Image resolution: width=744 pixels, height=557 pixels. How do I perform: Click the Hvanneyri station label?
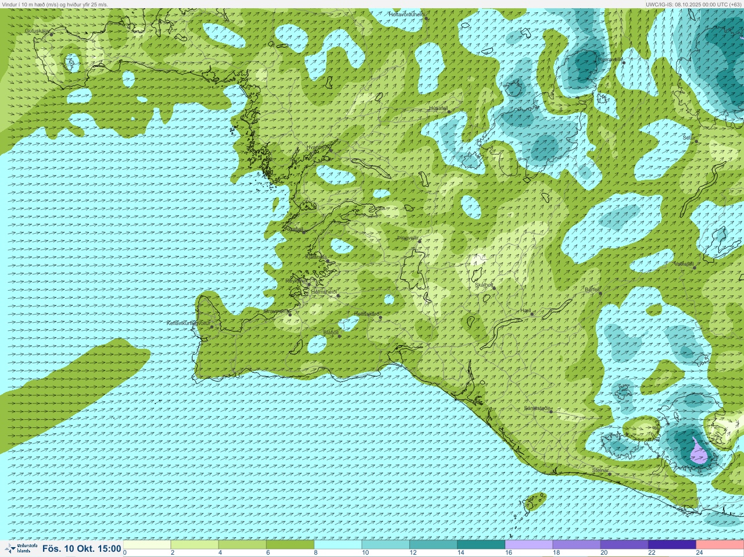(317, 147)
